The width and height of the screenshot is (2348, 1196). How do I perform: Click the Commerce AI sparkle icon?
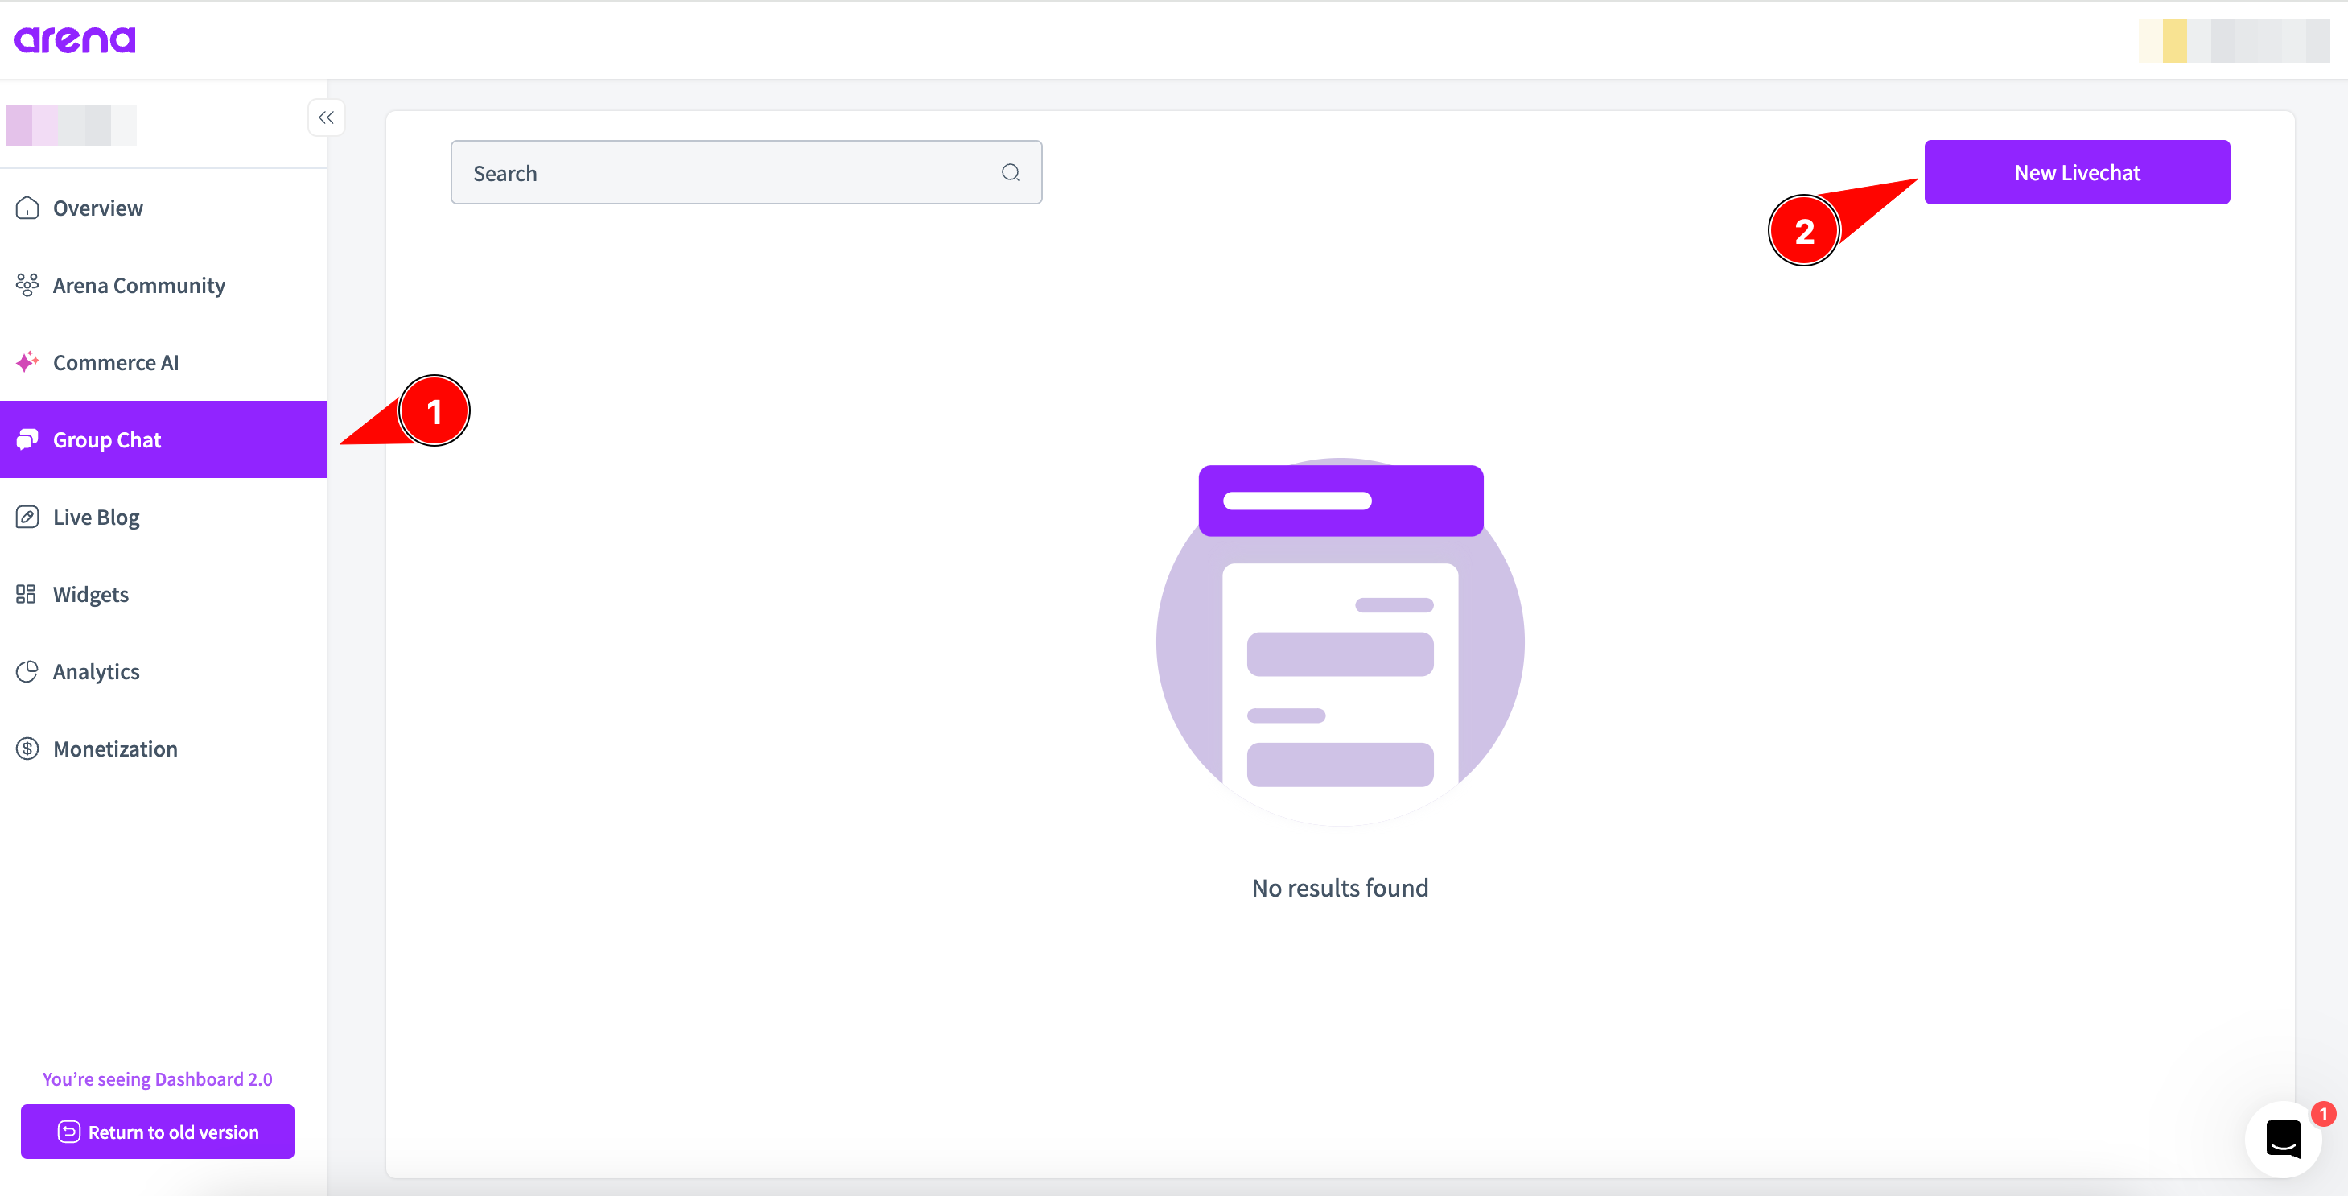[x=27, y=362]
